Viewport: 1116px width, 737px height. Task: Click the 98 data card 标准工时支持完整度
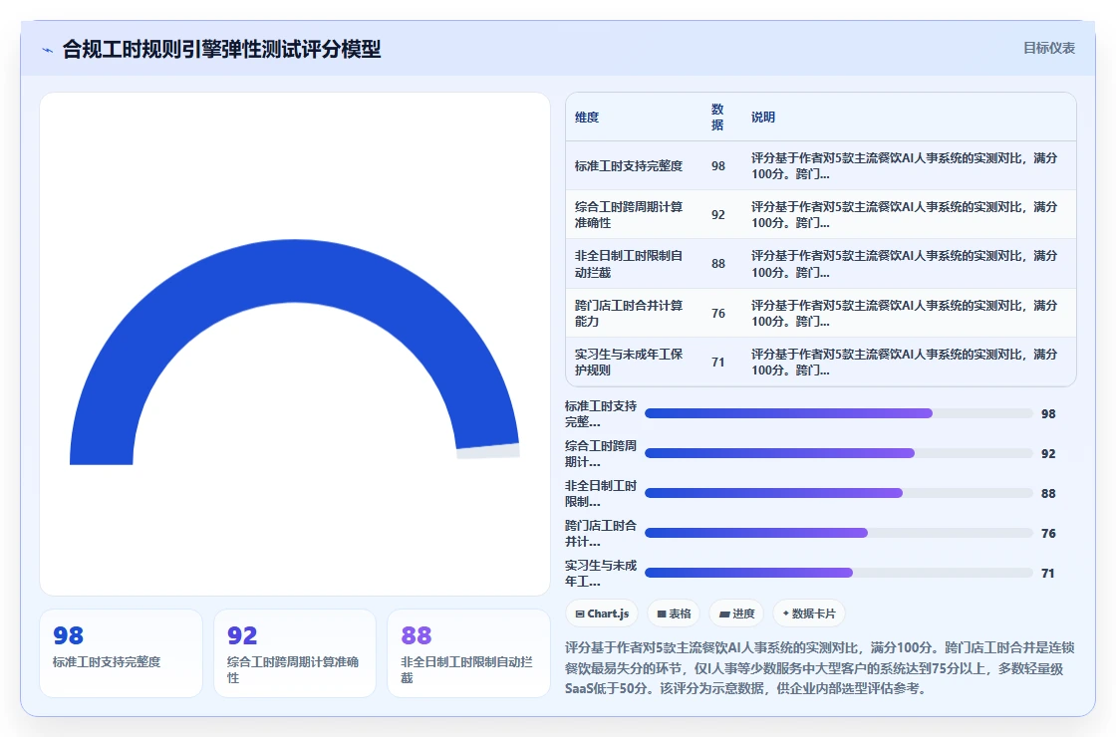[121, 653]
